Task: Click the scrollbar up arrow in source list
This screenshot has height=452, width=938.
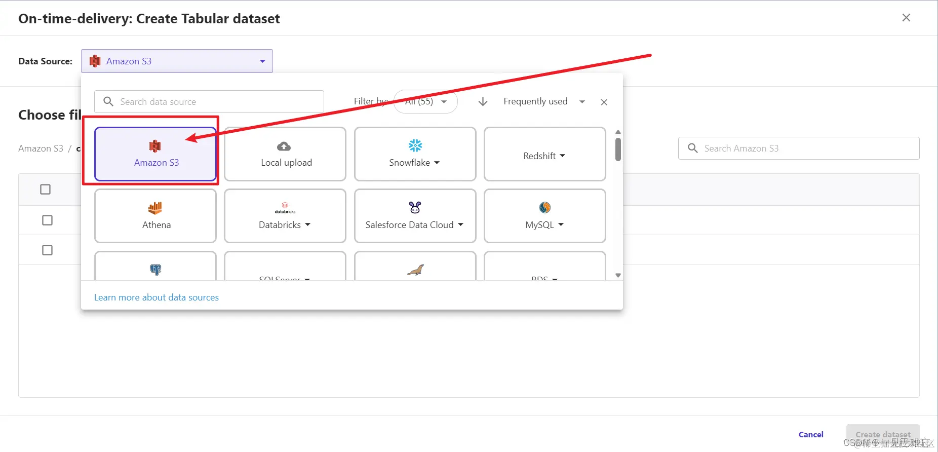Action: (618, 132)
